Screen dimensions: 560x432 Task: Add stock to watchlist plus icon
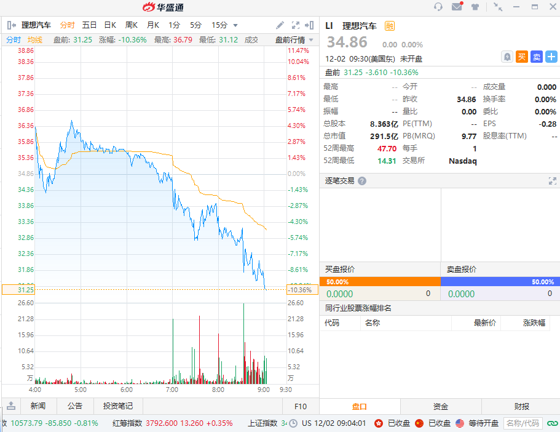click(551, 57)
